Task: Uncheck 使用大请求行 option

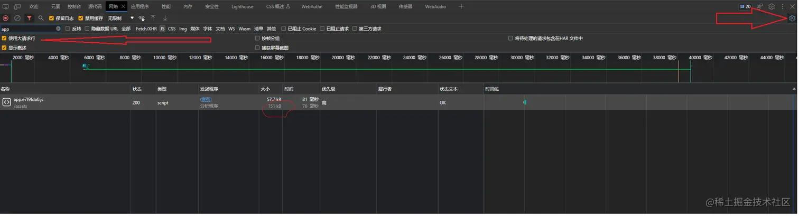Action: 4,39
